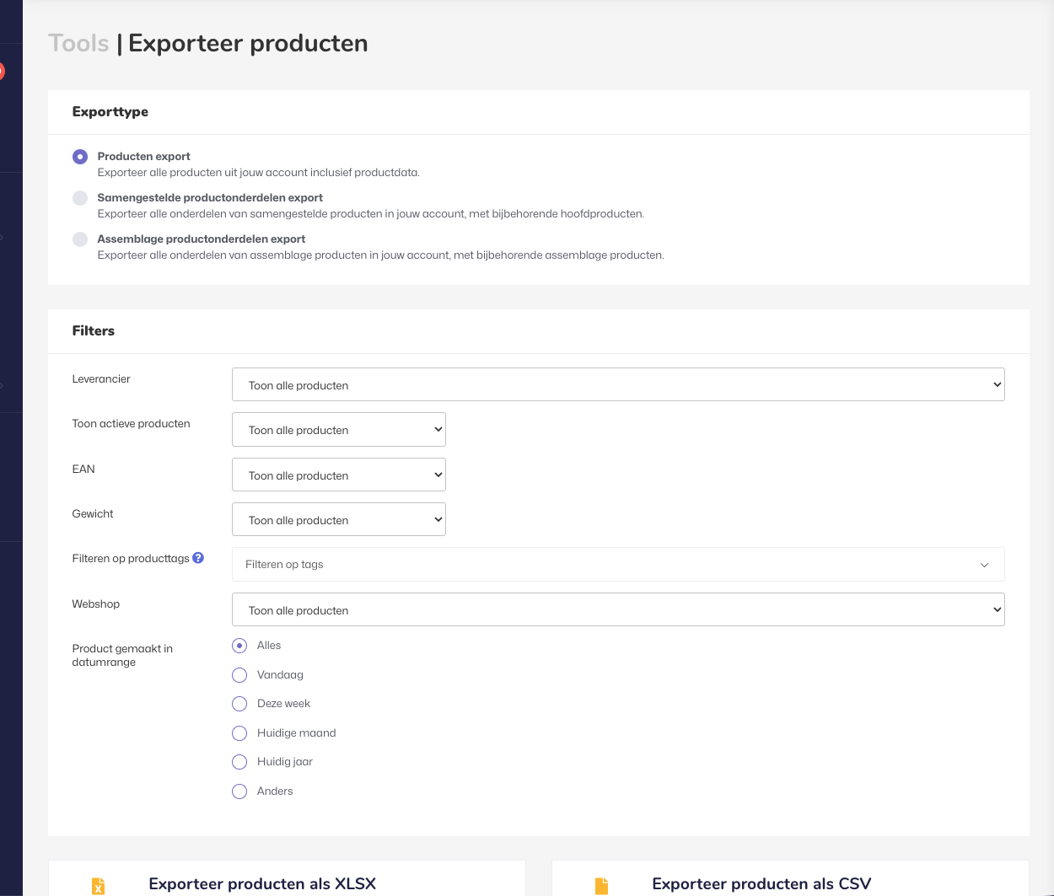Screen dimensions: 1054x896
Task: Choose Assemblage productonderdelen export option
Action: point(80,239)
